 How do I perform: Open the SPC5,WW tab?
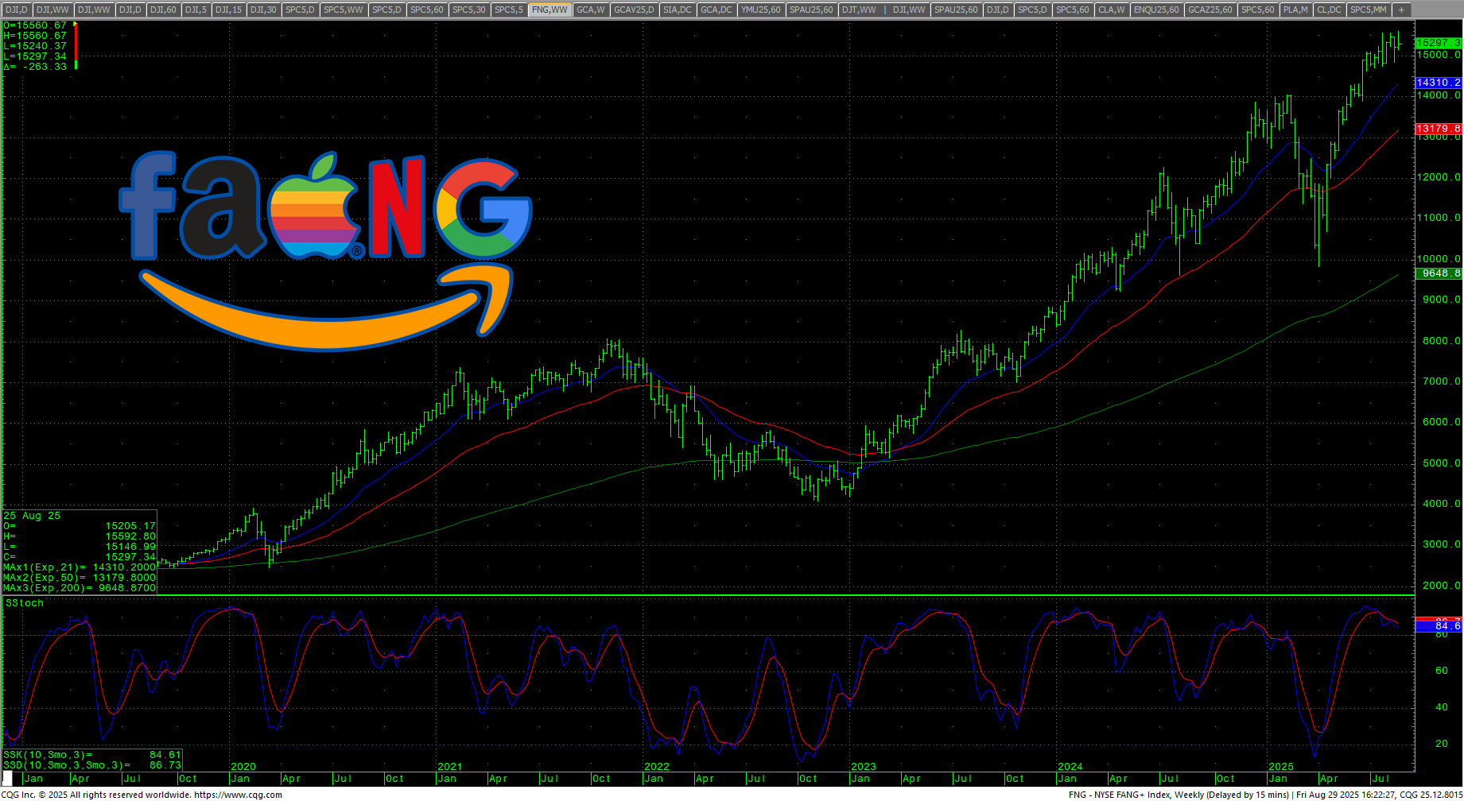click(x=344, y=10)
